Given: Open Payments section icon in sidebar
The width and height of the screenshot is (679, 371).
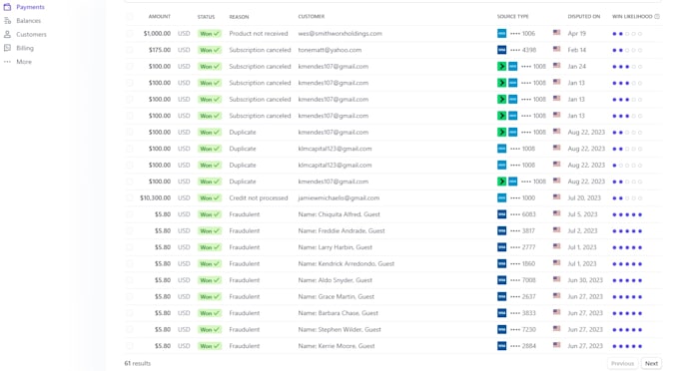Looking at the screenshot, I should [7, 7].
